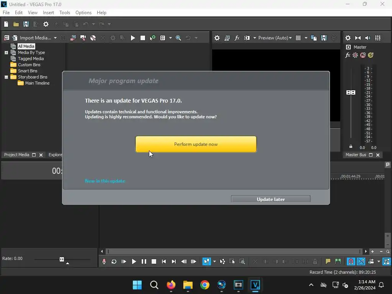Adjust the playback Rate slider
Screen dimensions: 392x294
(x=62, y=259)
